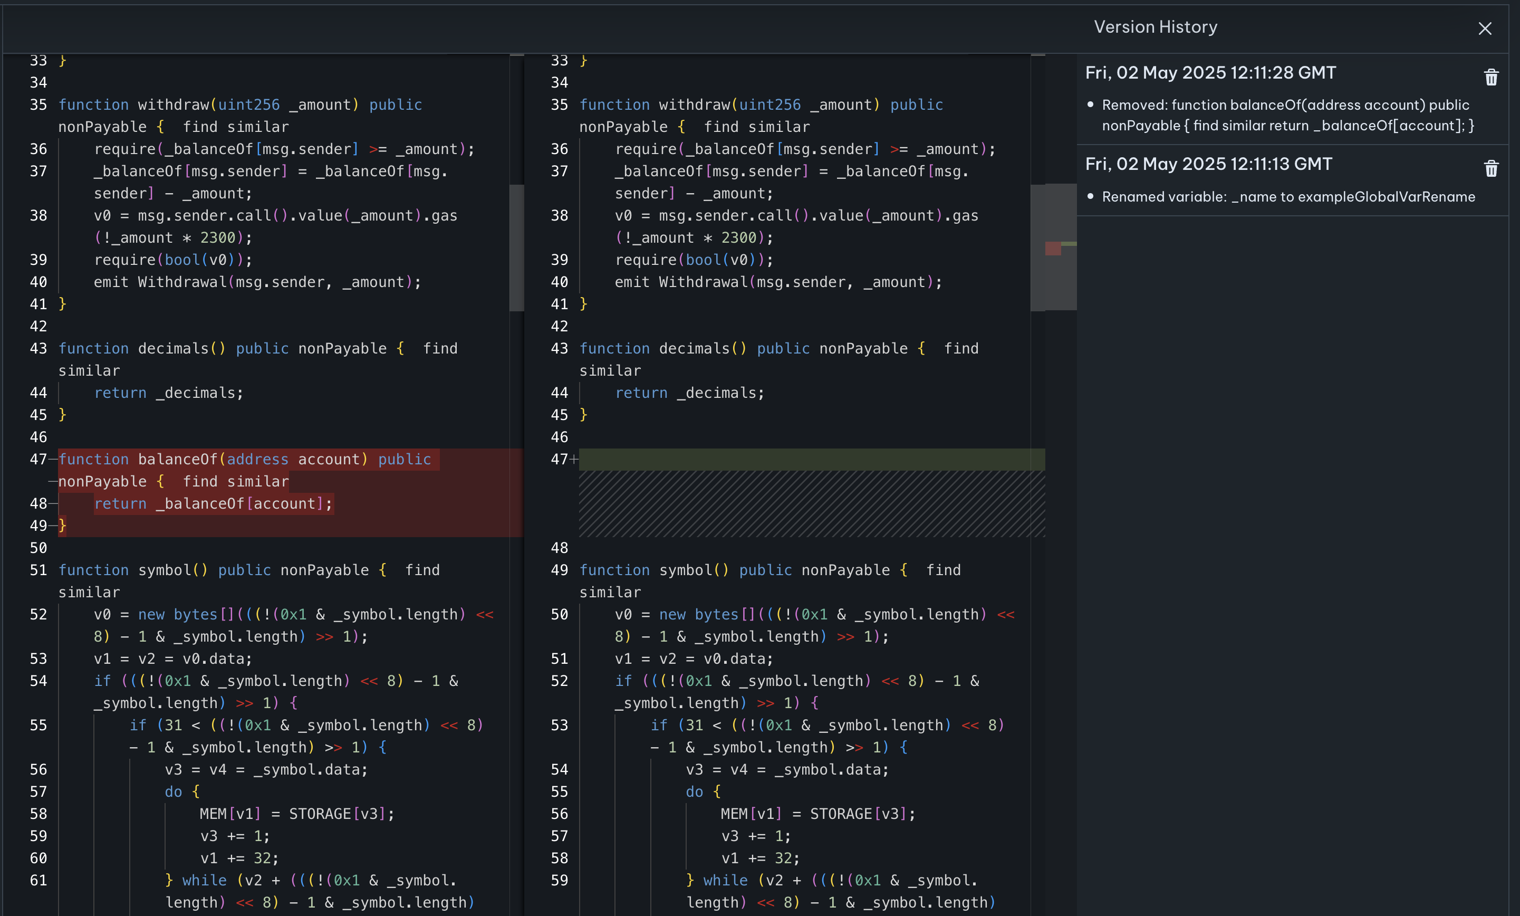
Task: Click the minus marker beside line 49
Action: click(x=53, y=526)
